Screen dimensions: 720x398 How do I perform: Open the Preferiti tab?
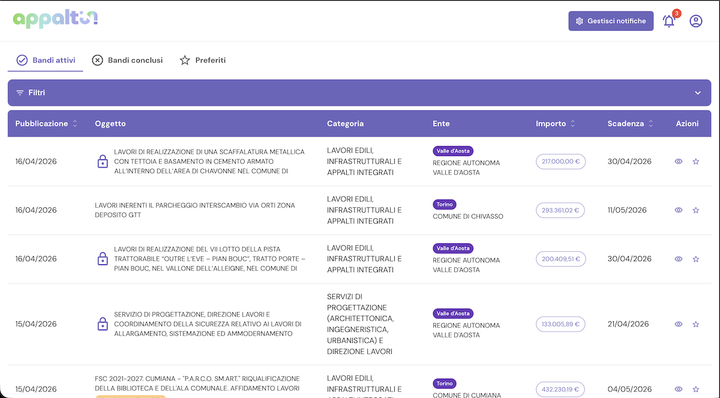point(203,60)
